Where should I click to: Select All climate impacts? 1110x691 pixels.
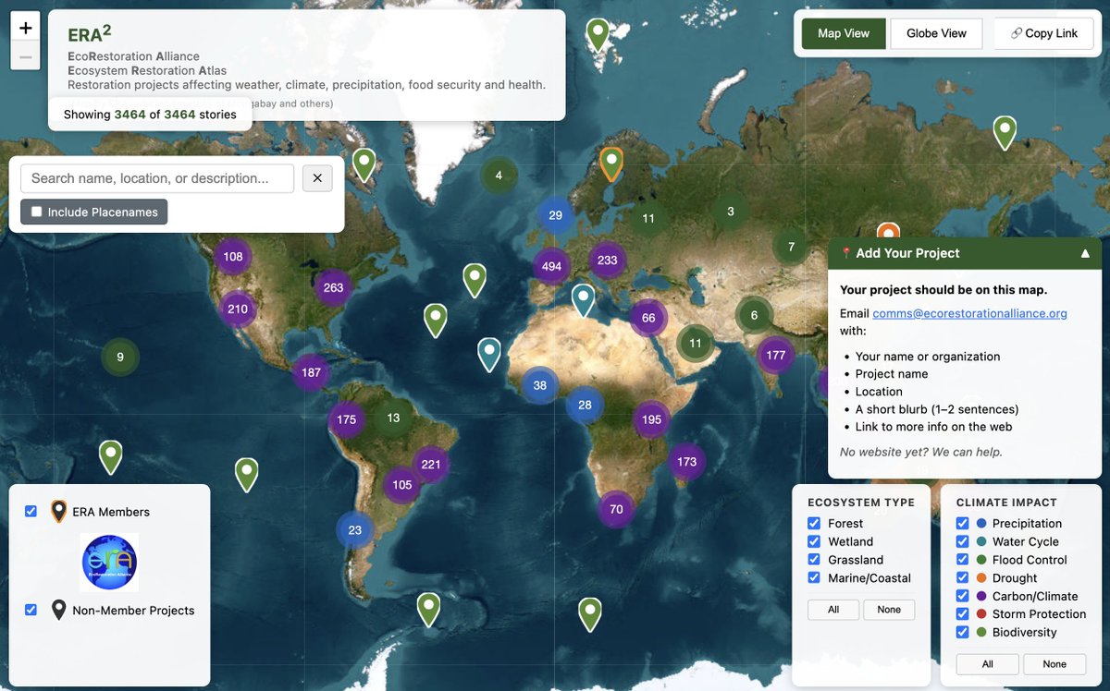click(x=987, y=664)
